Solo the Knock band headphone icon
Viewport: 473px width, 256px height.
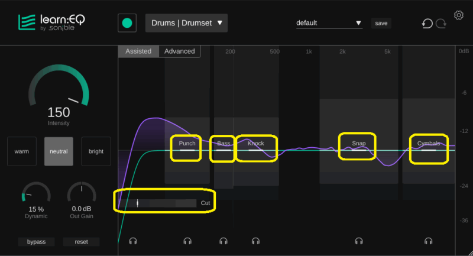(x=255, y=241)
